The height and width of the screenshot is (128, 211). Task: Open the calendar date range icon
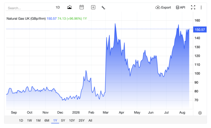coord(81,7)
